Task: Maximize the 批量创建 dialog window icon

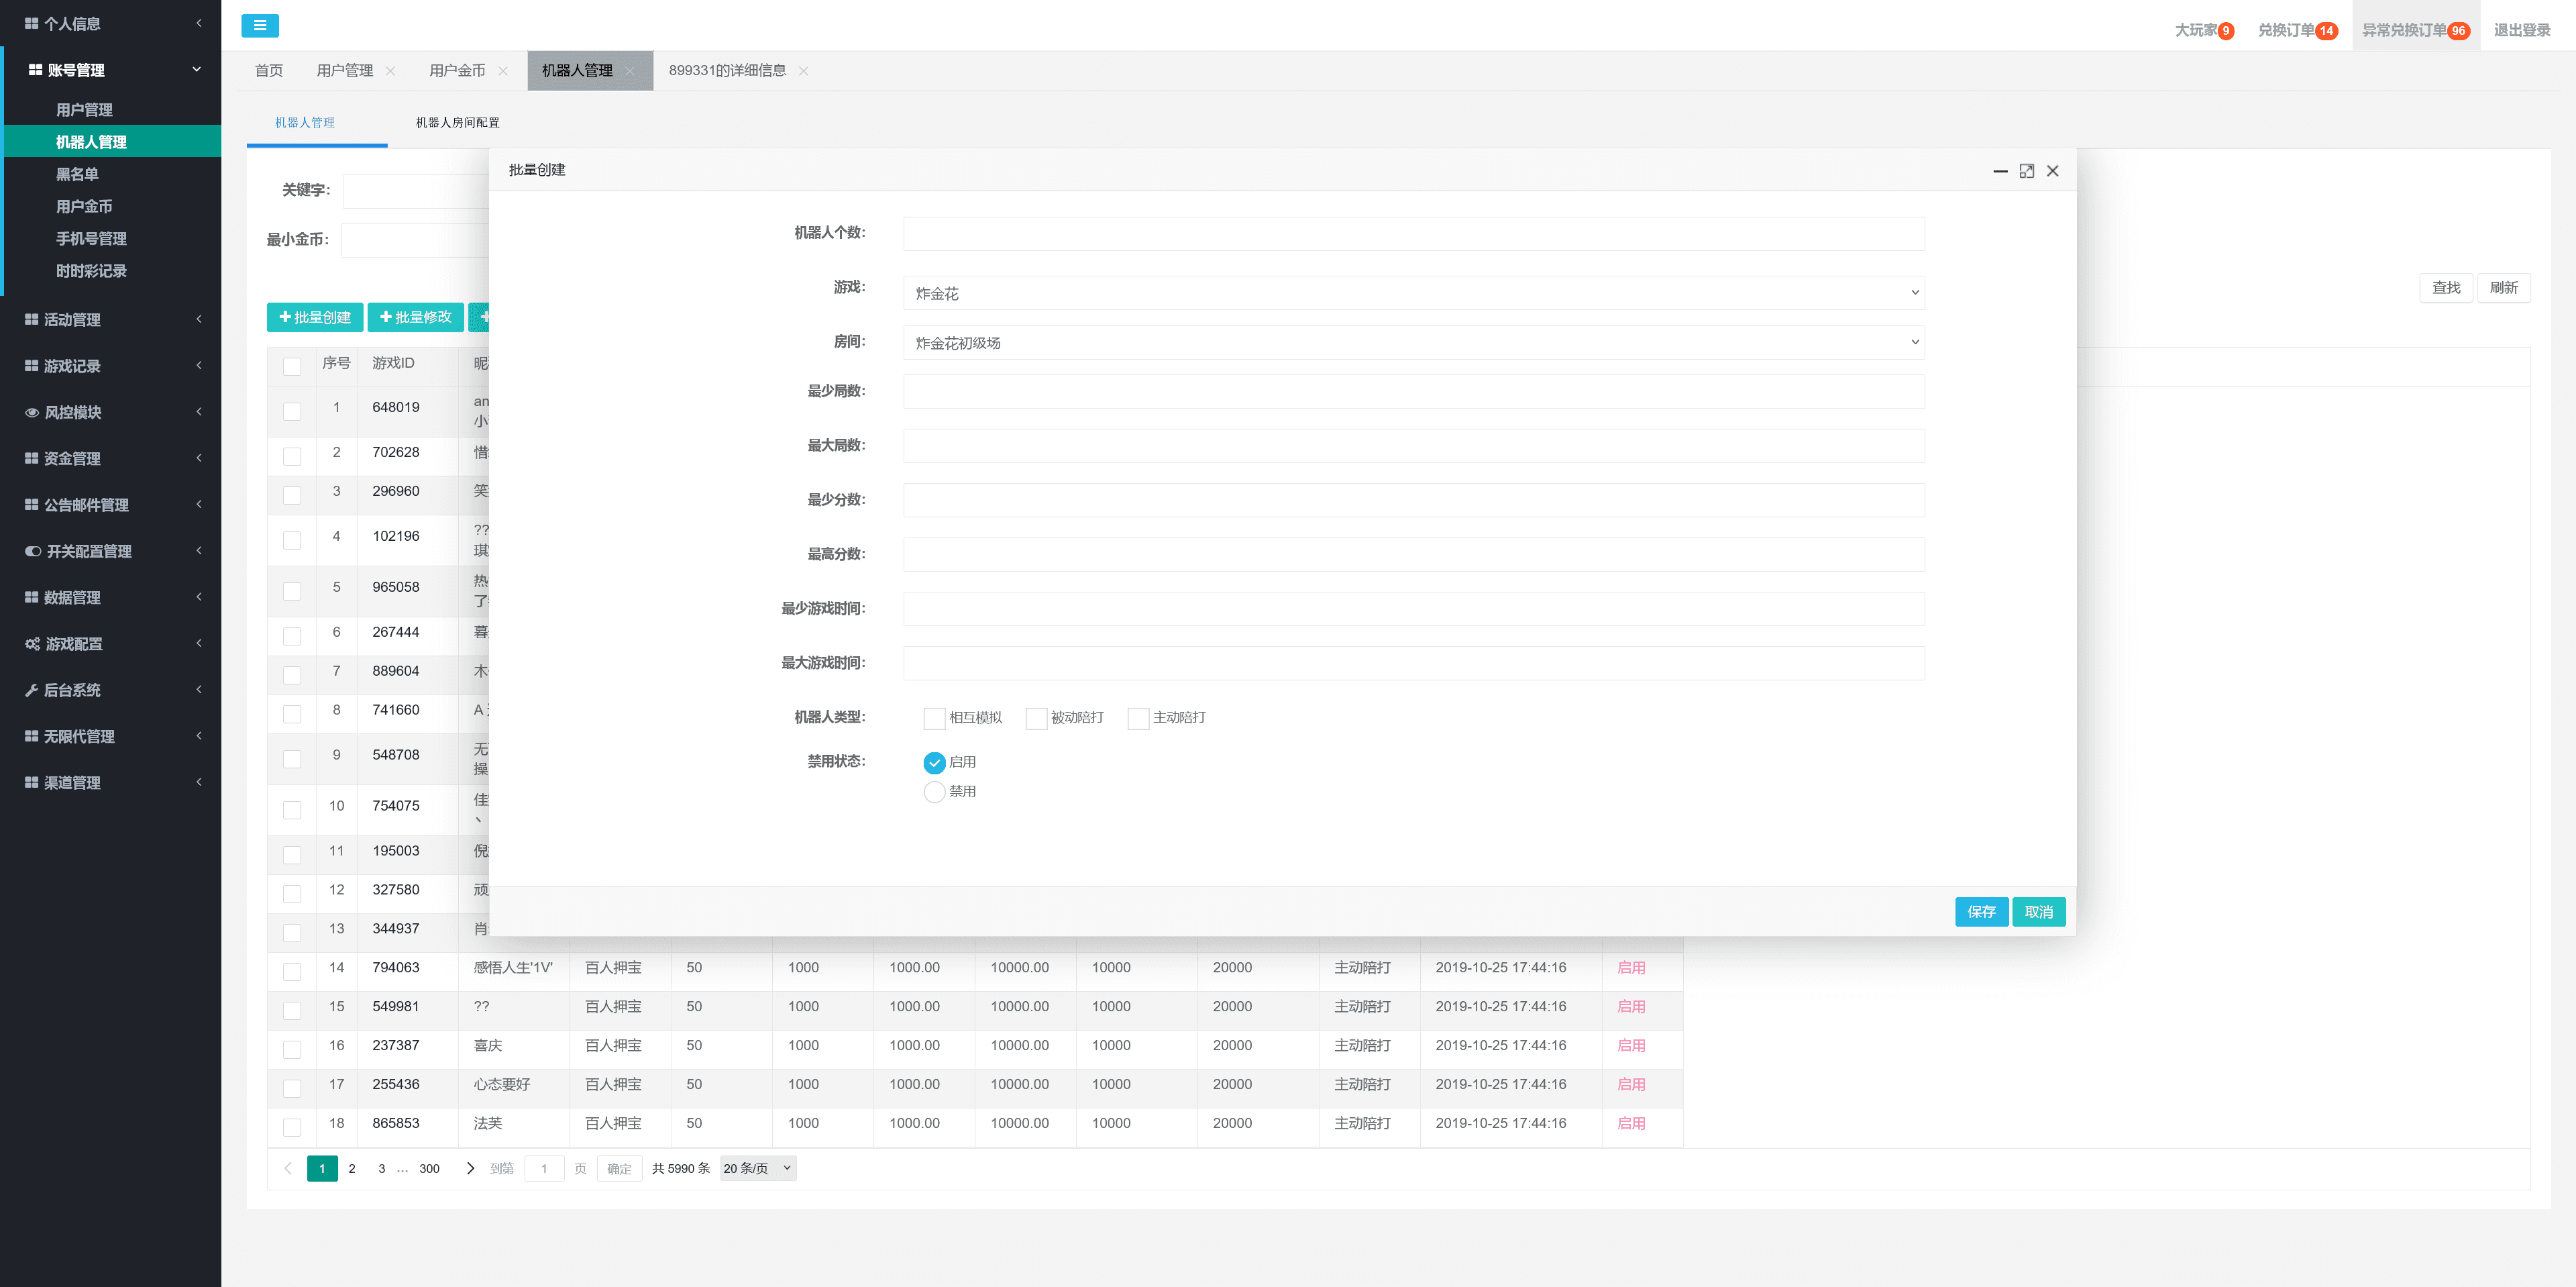Action: click(2026, 171)
